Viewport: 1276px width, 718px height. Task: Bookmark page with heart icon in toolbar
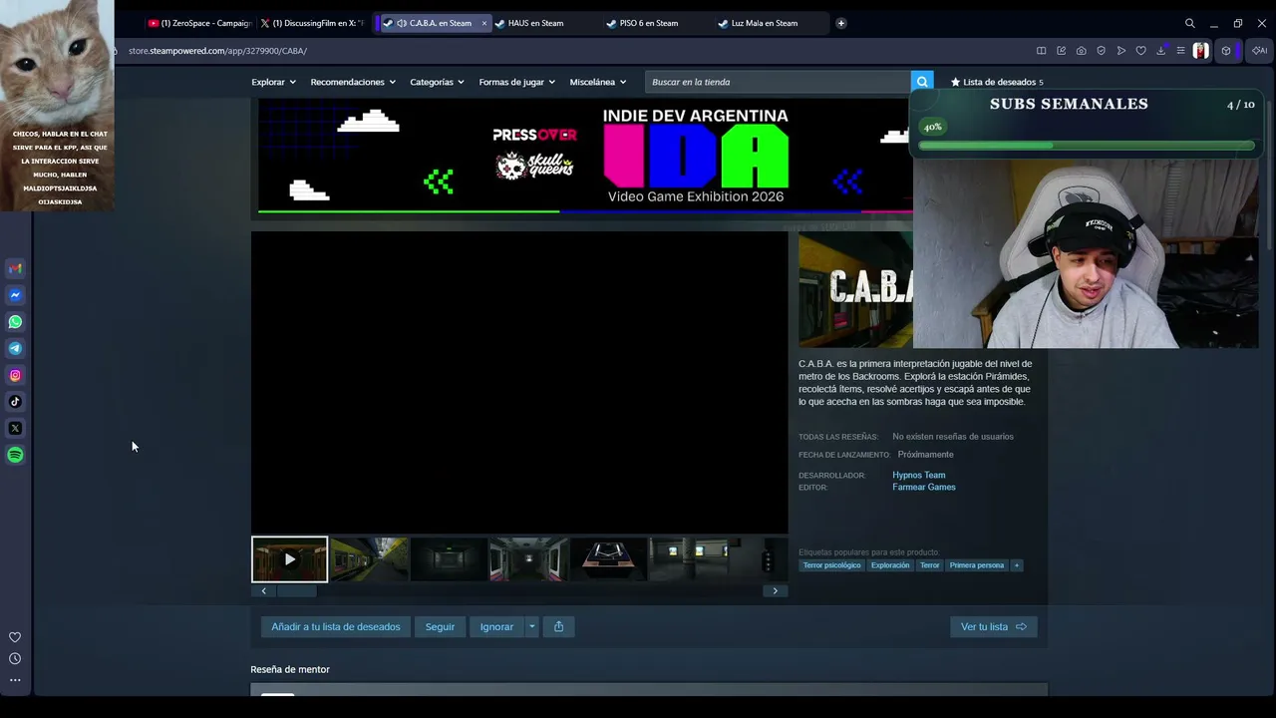click(1140, 51)
